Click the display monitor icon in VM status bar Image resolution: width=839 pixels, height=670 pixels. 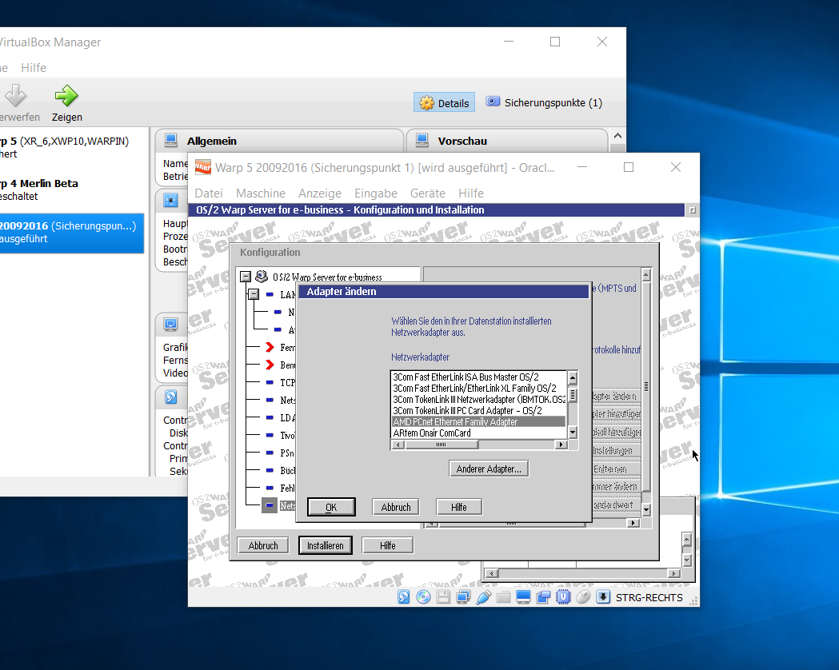[523, 596]
